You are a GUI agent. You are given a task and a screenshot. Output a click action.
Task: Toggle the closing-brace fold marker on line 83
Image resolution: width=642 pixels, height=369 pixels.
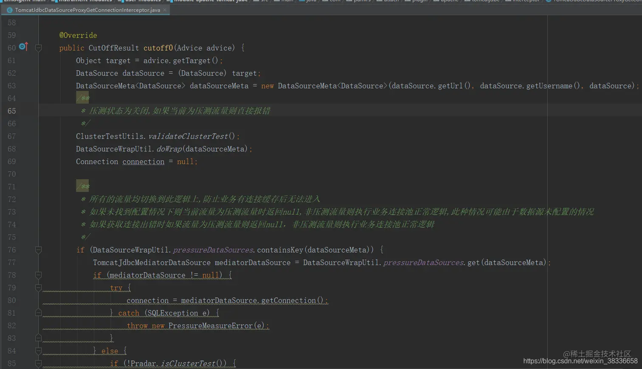click(x=38, y=338)
